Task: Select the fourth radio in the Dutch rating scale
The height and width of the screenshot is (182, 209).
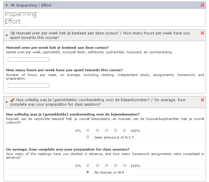Action: (x=116, y=130)
